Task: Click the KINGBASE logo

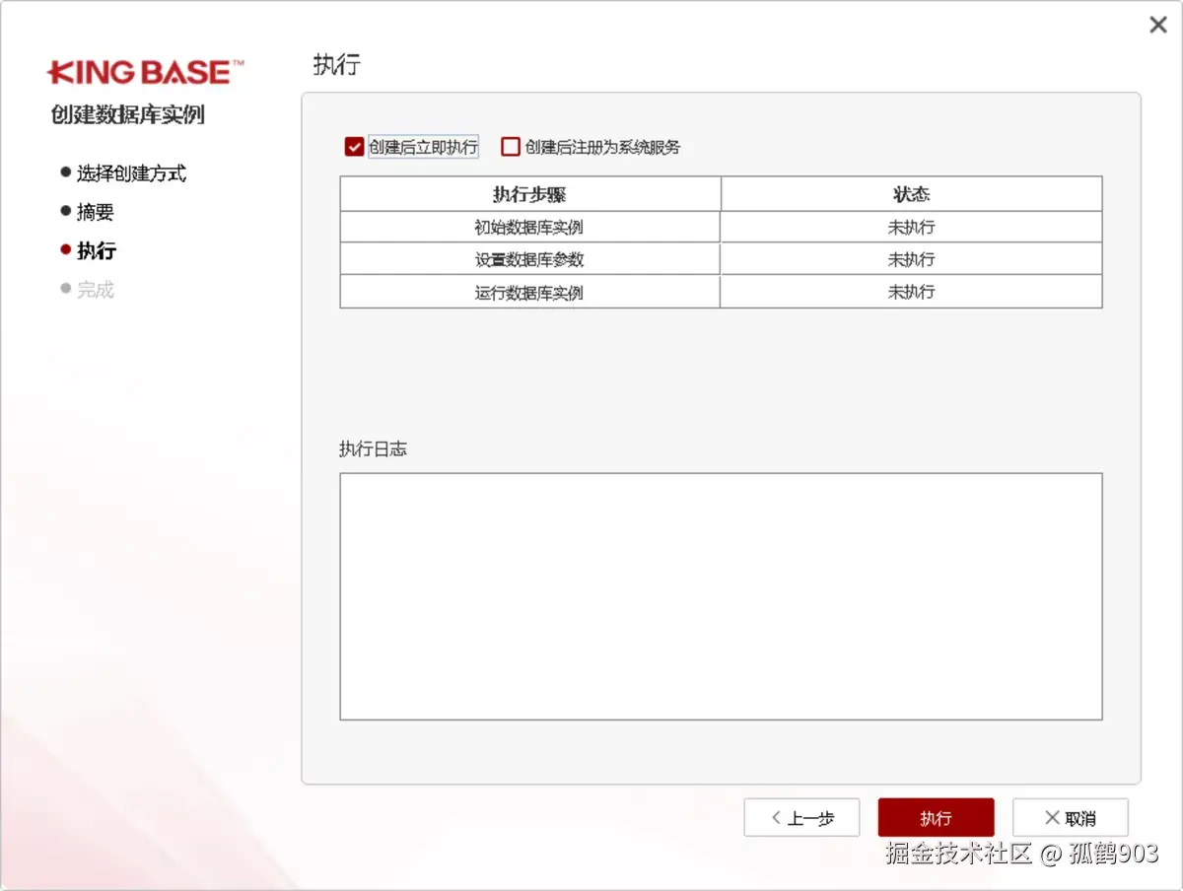Action: [x=146, y=71]
